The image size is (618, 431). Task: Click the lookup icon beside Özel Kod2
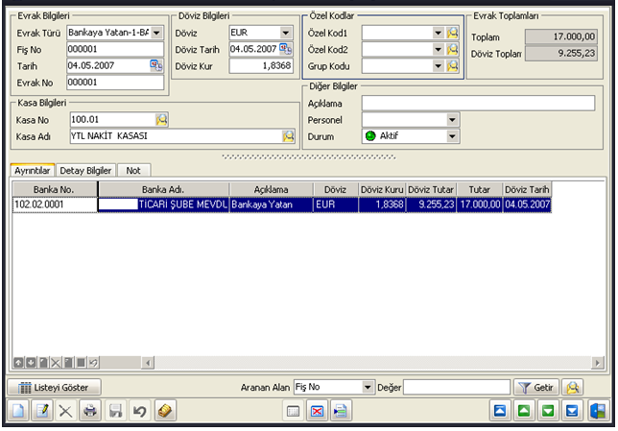(x=453, y=49)
